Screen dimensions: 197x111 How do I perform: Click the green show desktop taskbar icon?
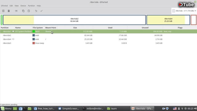(x=15, y=109)
